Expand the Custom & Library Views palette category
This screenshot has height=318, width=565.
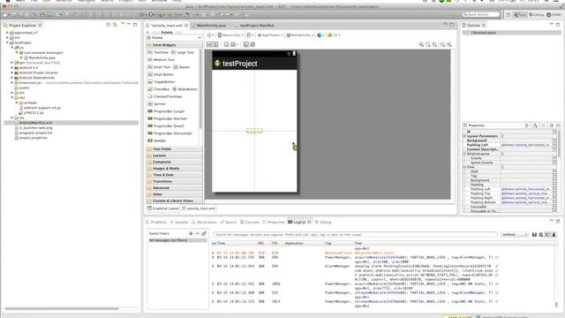(x=174, y=201)
